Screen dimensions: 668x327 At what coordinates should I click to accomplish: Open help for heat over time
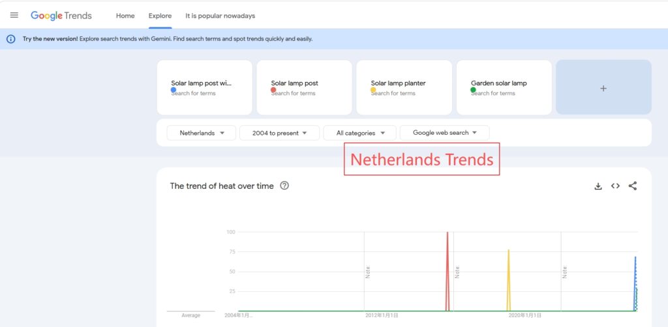click(x=284, y=186)
